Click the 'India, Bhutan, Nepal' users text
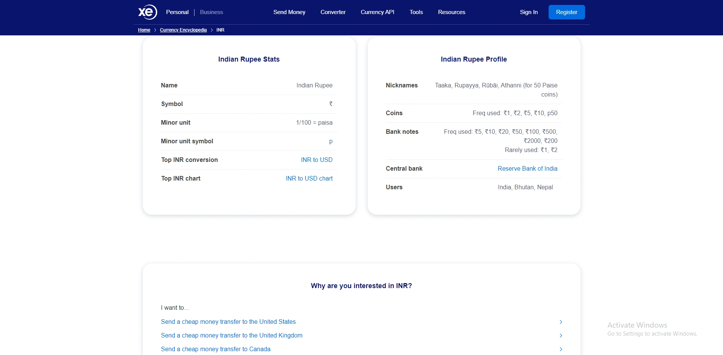Screen dimensions: 723x355 click(x=525, y=187)
